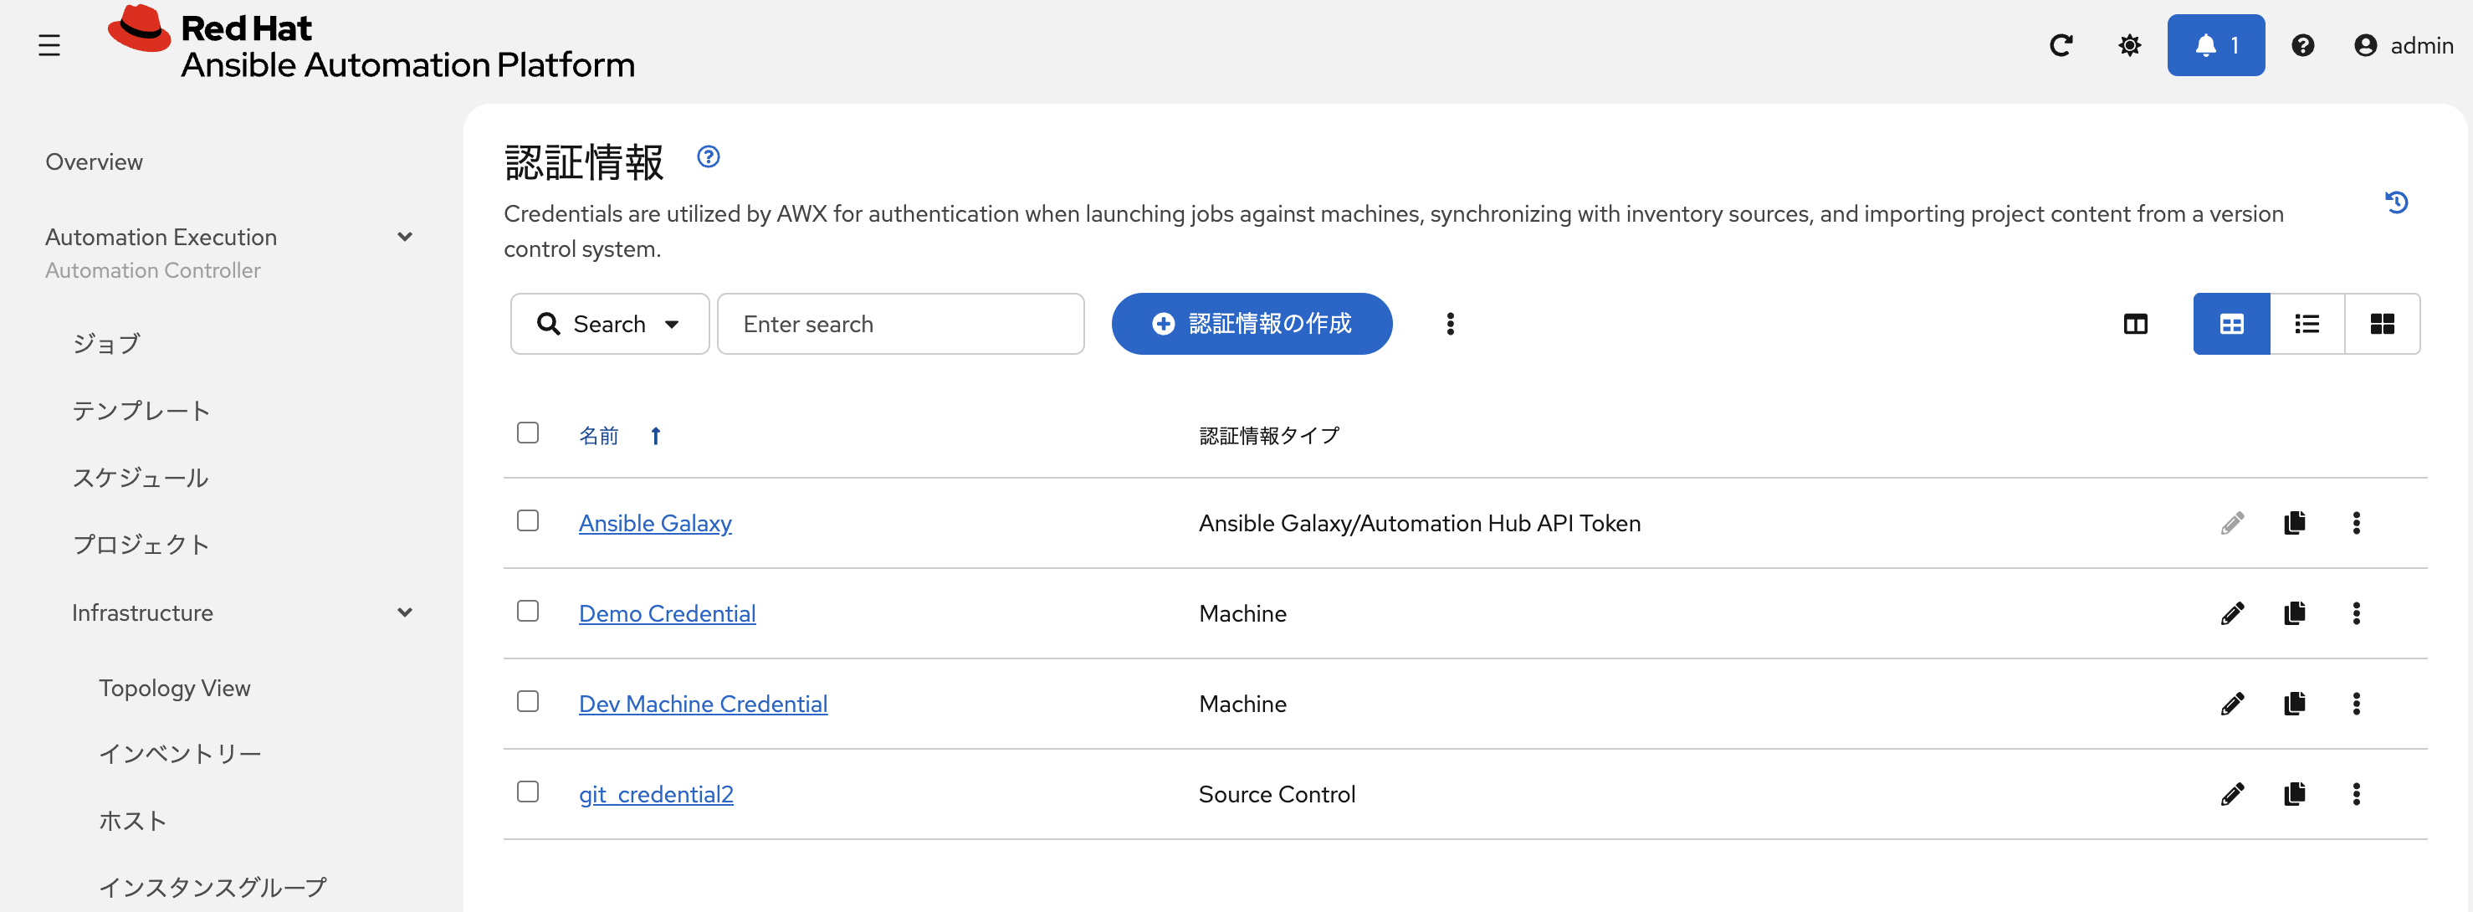The height and width of the screenshot is (912, 2473).
Task: Open the Search filter dropdown
Action: point(610,324)
